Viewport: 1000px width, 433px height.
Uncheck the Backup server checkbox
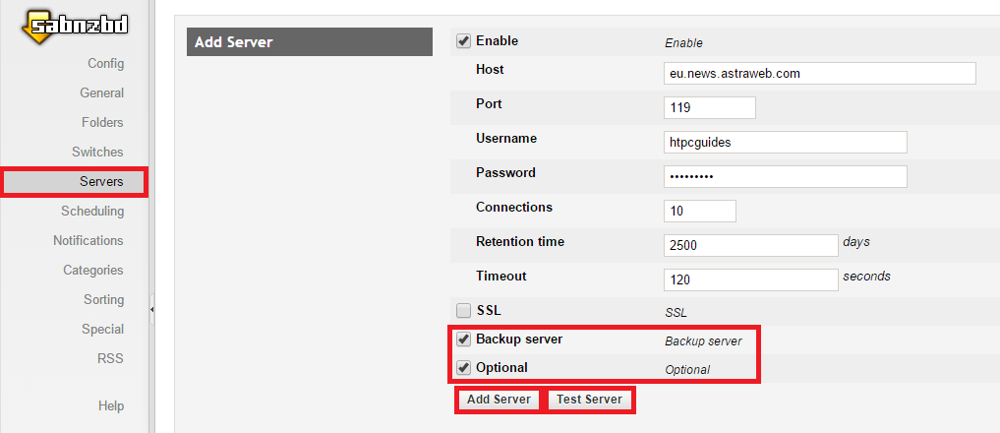point(463,340)
